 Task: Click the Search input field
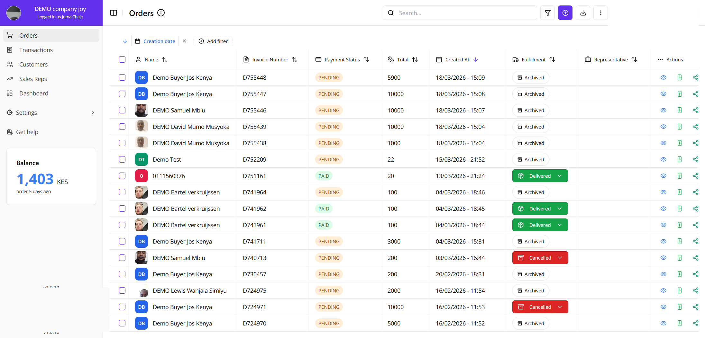[x=459, y=13]
